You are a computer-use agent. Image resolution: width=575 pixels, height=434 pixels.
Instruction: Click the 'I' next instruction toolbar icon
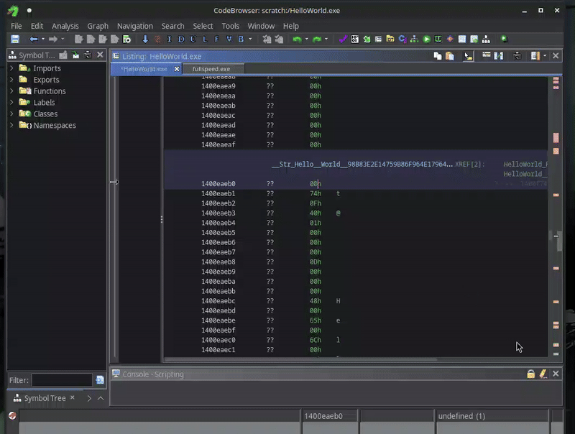[x=169, y=40]
